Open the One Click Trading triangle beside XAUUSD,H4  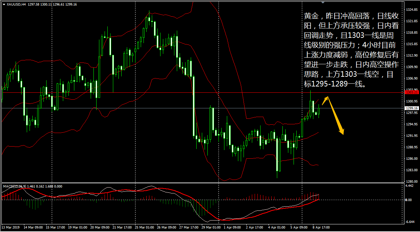click(x=4, y=5)
